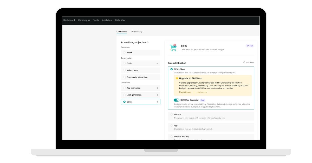Viewport: 312px width, 163px height.
Task: Select the App promotion objective
Action: coord(141,88)
